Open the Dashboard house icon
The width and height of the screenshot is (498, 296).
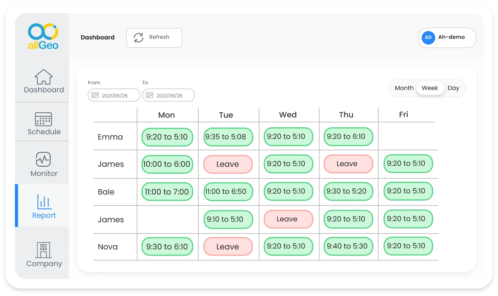[44, 77]
